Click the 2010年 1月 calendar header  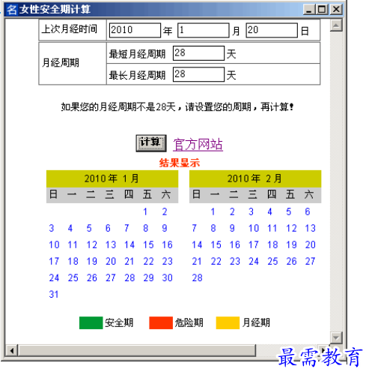tap(112, 178)
